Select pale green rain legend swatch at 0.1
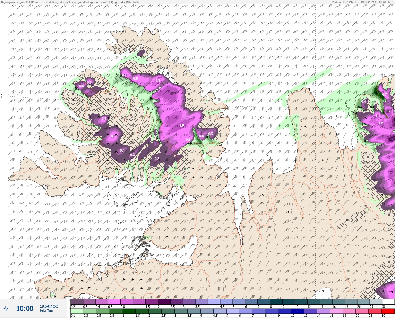The height and width of the screenshot is (318, 395). pyautogui.click(x=77, y=311)
